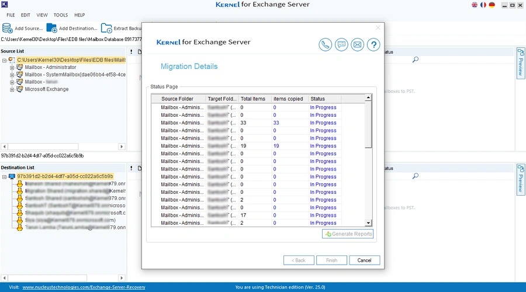Open the nucleustechnologies.com Exchange-Server-Recovery link
The image size is (526, 292).
[84, 287]
